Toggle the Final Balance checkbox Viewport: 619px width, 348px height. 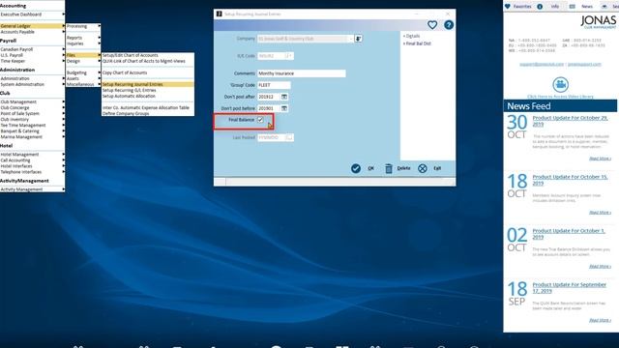[x=260, y=120]
